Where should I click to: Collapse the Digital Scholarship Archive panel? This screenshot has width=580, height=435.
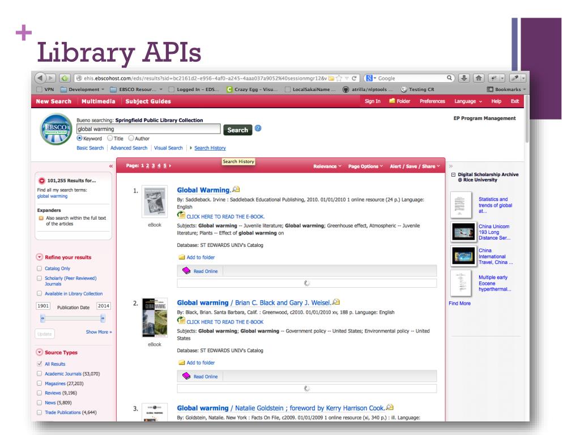pos(453,174)
